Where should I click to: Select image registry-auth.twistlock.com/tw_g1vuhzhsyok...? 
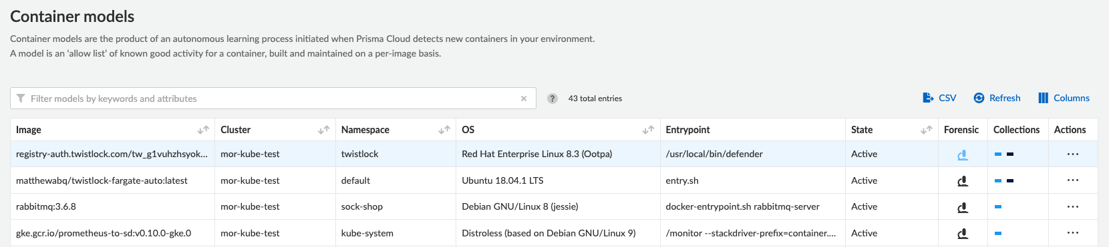click(112, 154)
